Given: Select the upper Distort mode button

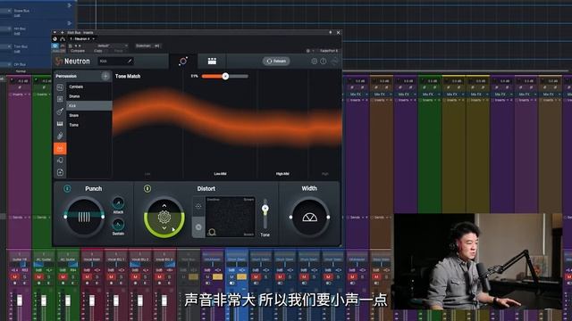Looking at the screenshot, I should [198, 206].
